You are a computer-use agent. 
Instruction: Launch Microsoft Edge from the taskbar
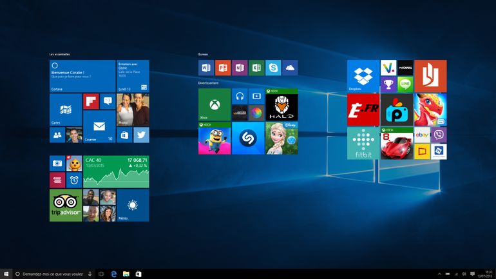(x=114, y=274)
